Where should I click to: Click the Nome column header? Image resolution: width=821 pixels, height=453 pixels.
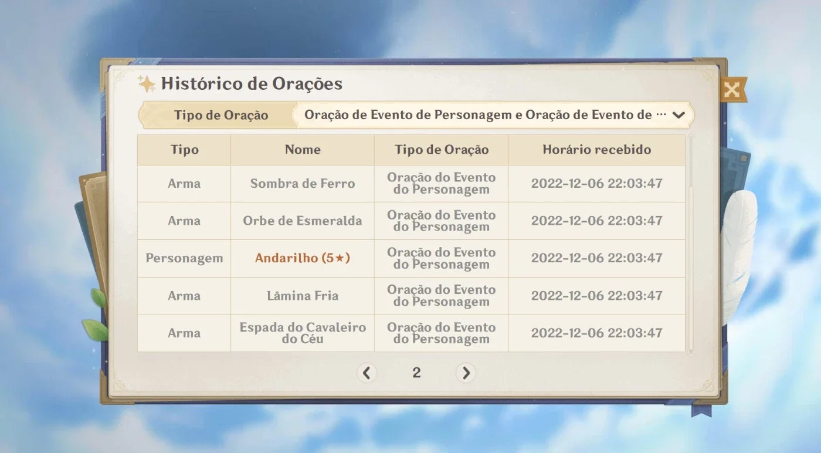303,150
